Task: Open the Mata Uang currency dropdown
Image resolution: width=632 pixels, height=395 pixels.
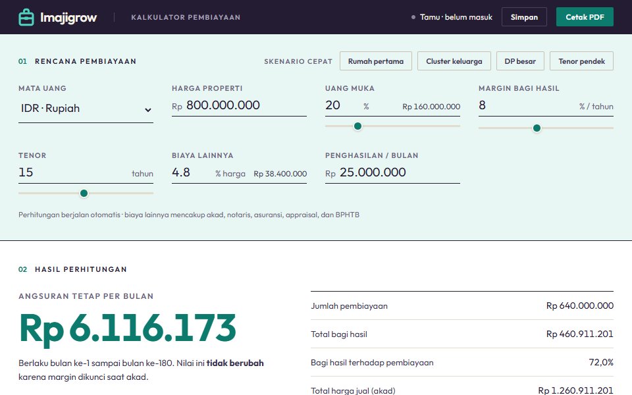Action: (x=86, y=109)
